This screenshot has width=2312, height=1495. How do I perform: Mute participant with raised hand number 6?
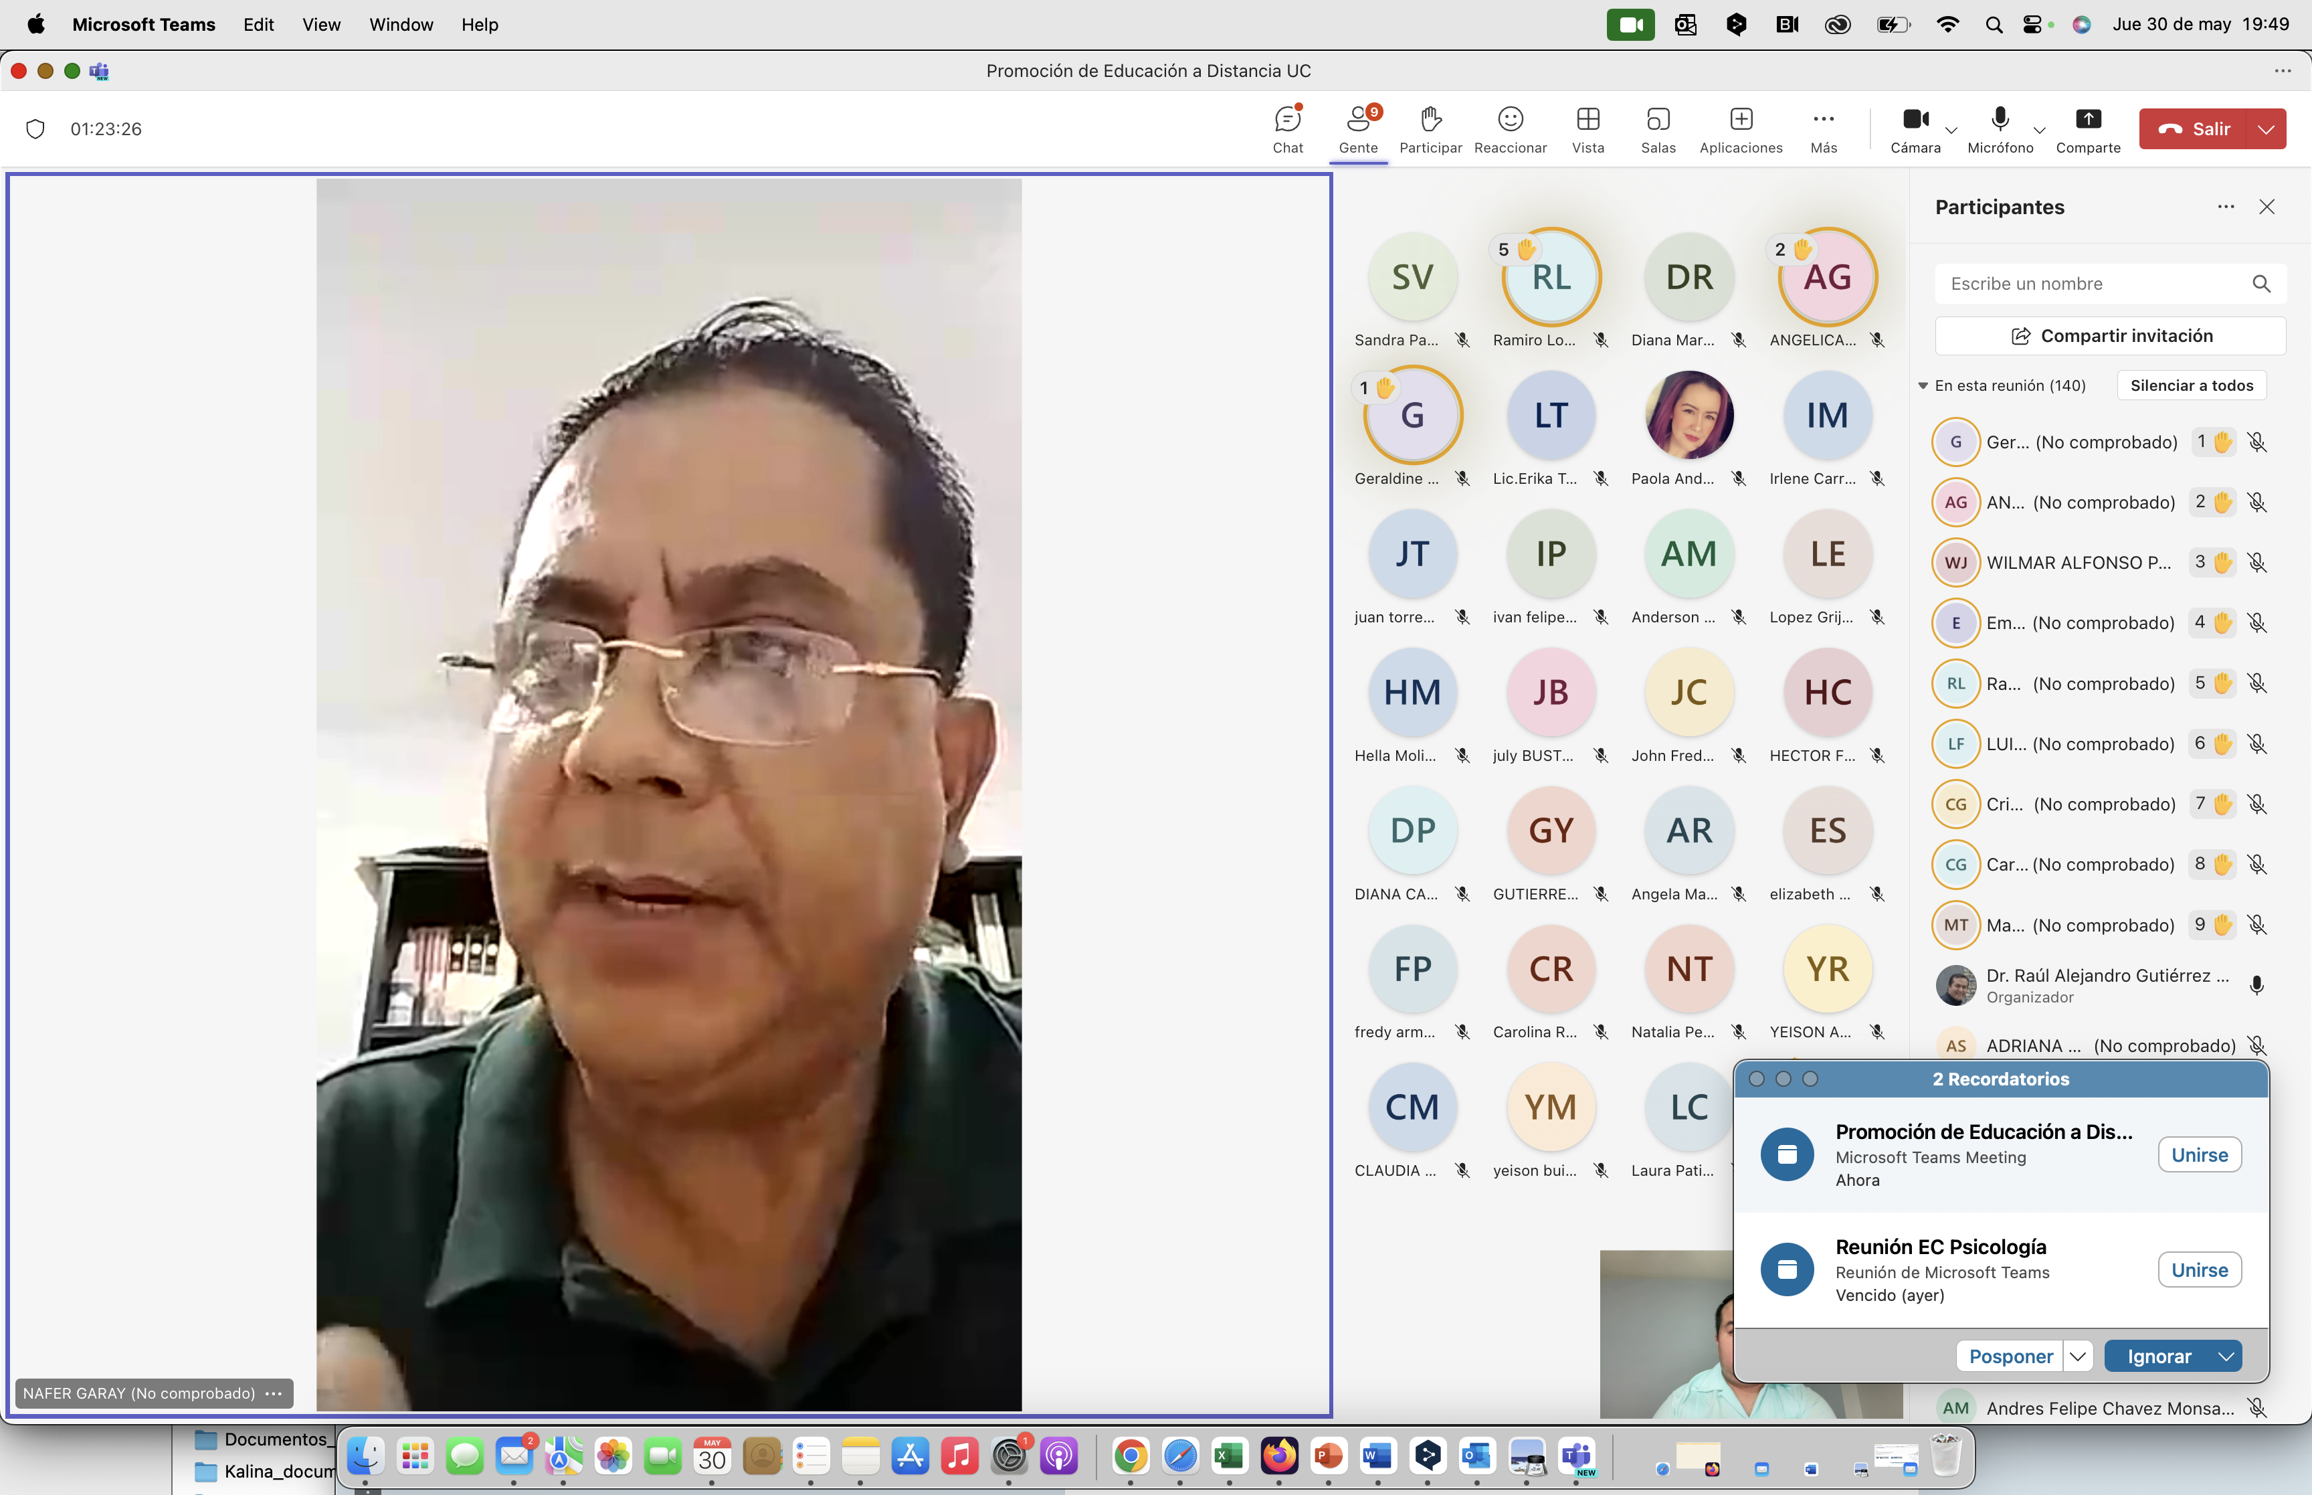pyautogui.click(x=2256, y=743)
